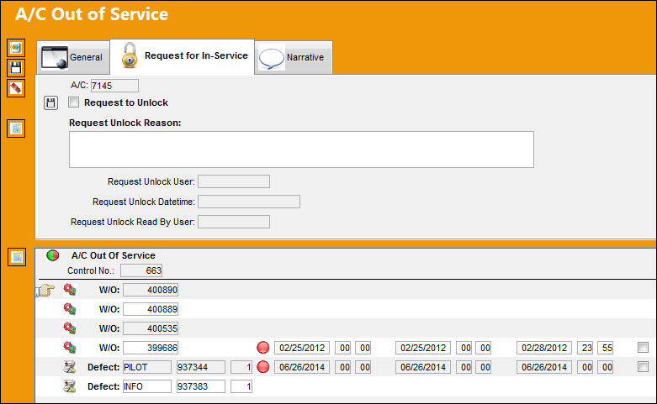
Task: Click the W/O field 400535
Action: [151, 328]
